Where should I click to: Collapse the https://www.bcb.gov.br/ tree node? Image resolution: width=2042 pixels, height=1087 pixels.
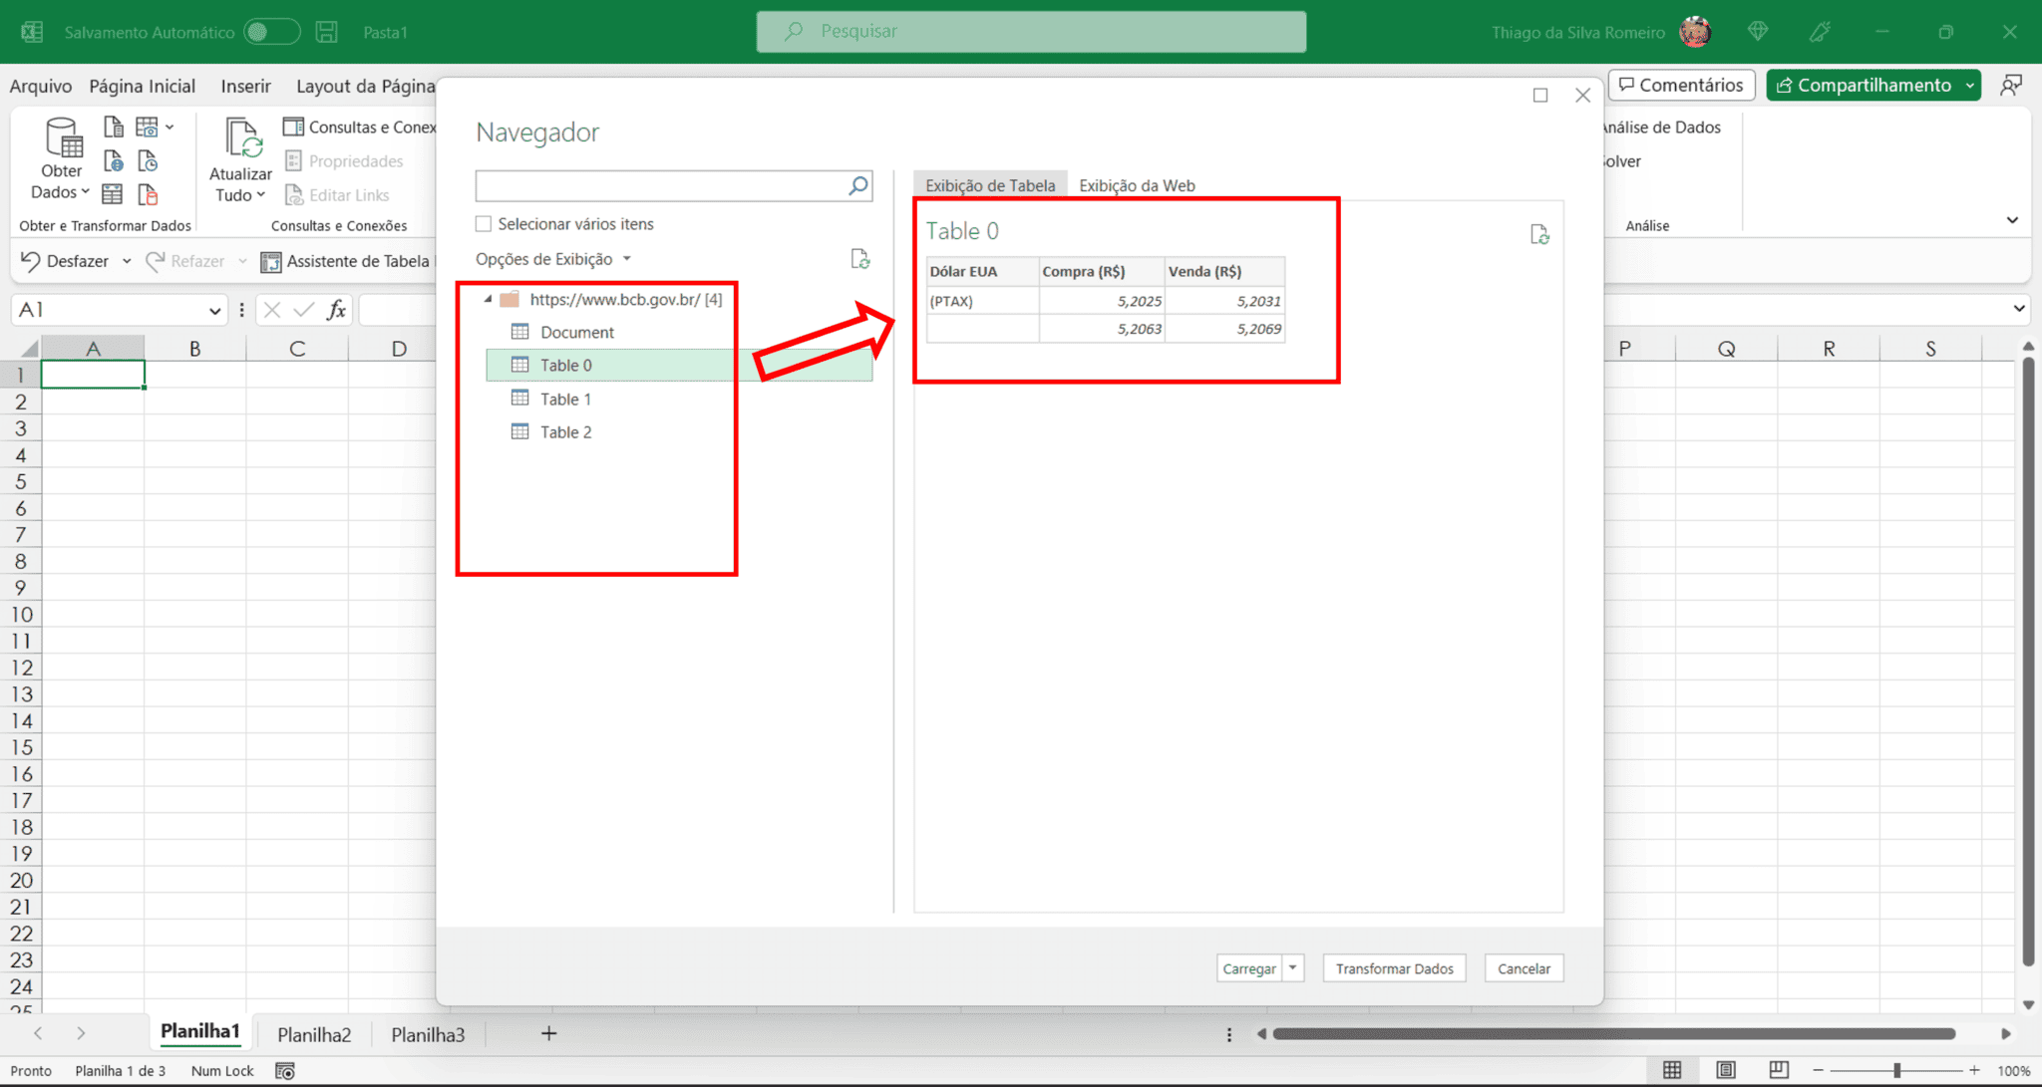[488, 298]
